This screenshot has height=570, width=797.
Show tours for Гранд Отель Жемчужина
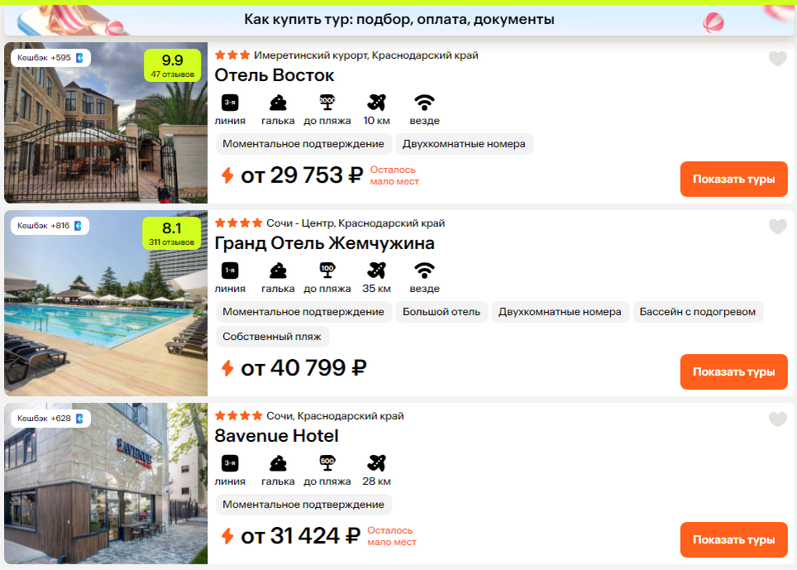[733, 371]
